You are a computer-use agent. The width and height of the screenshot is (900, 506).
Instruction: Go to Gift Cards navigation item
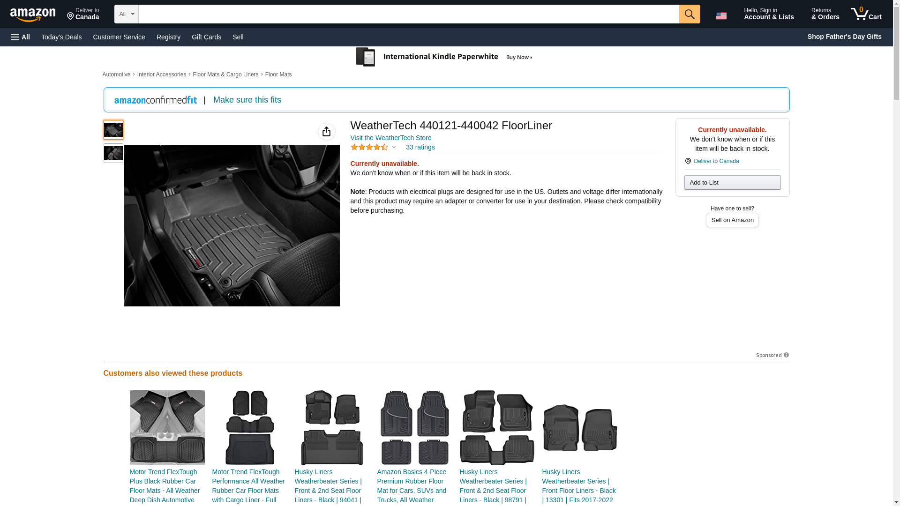tap(206, 37)
